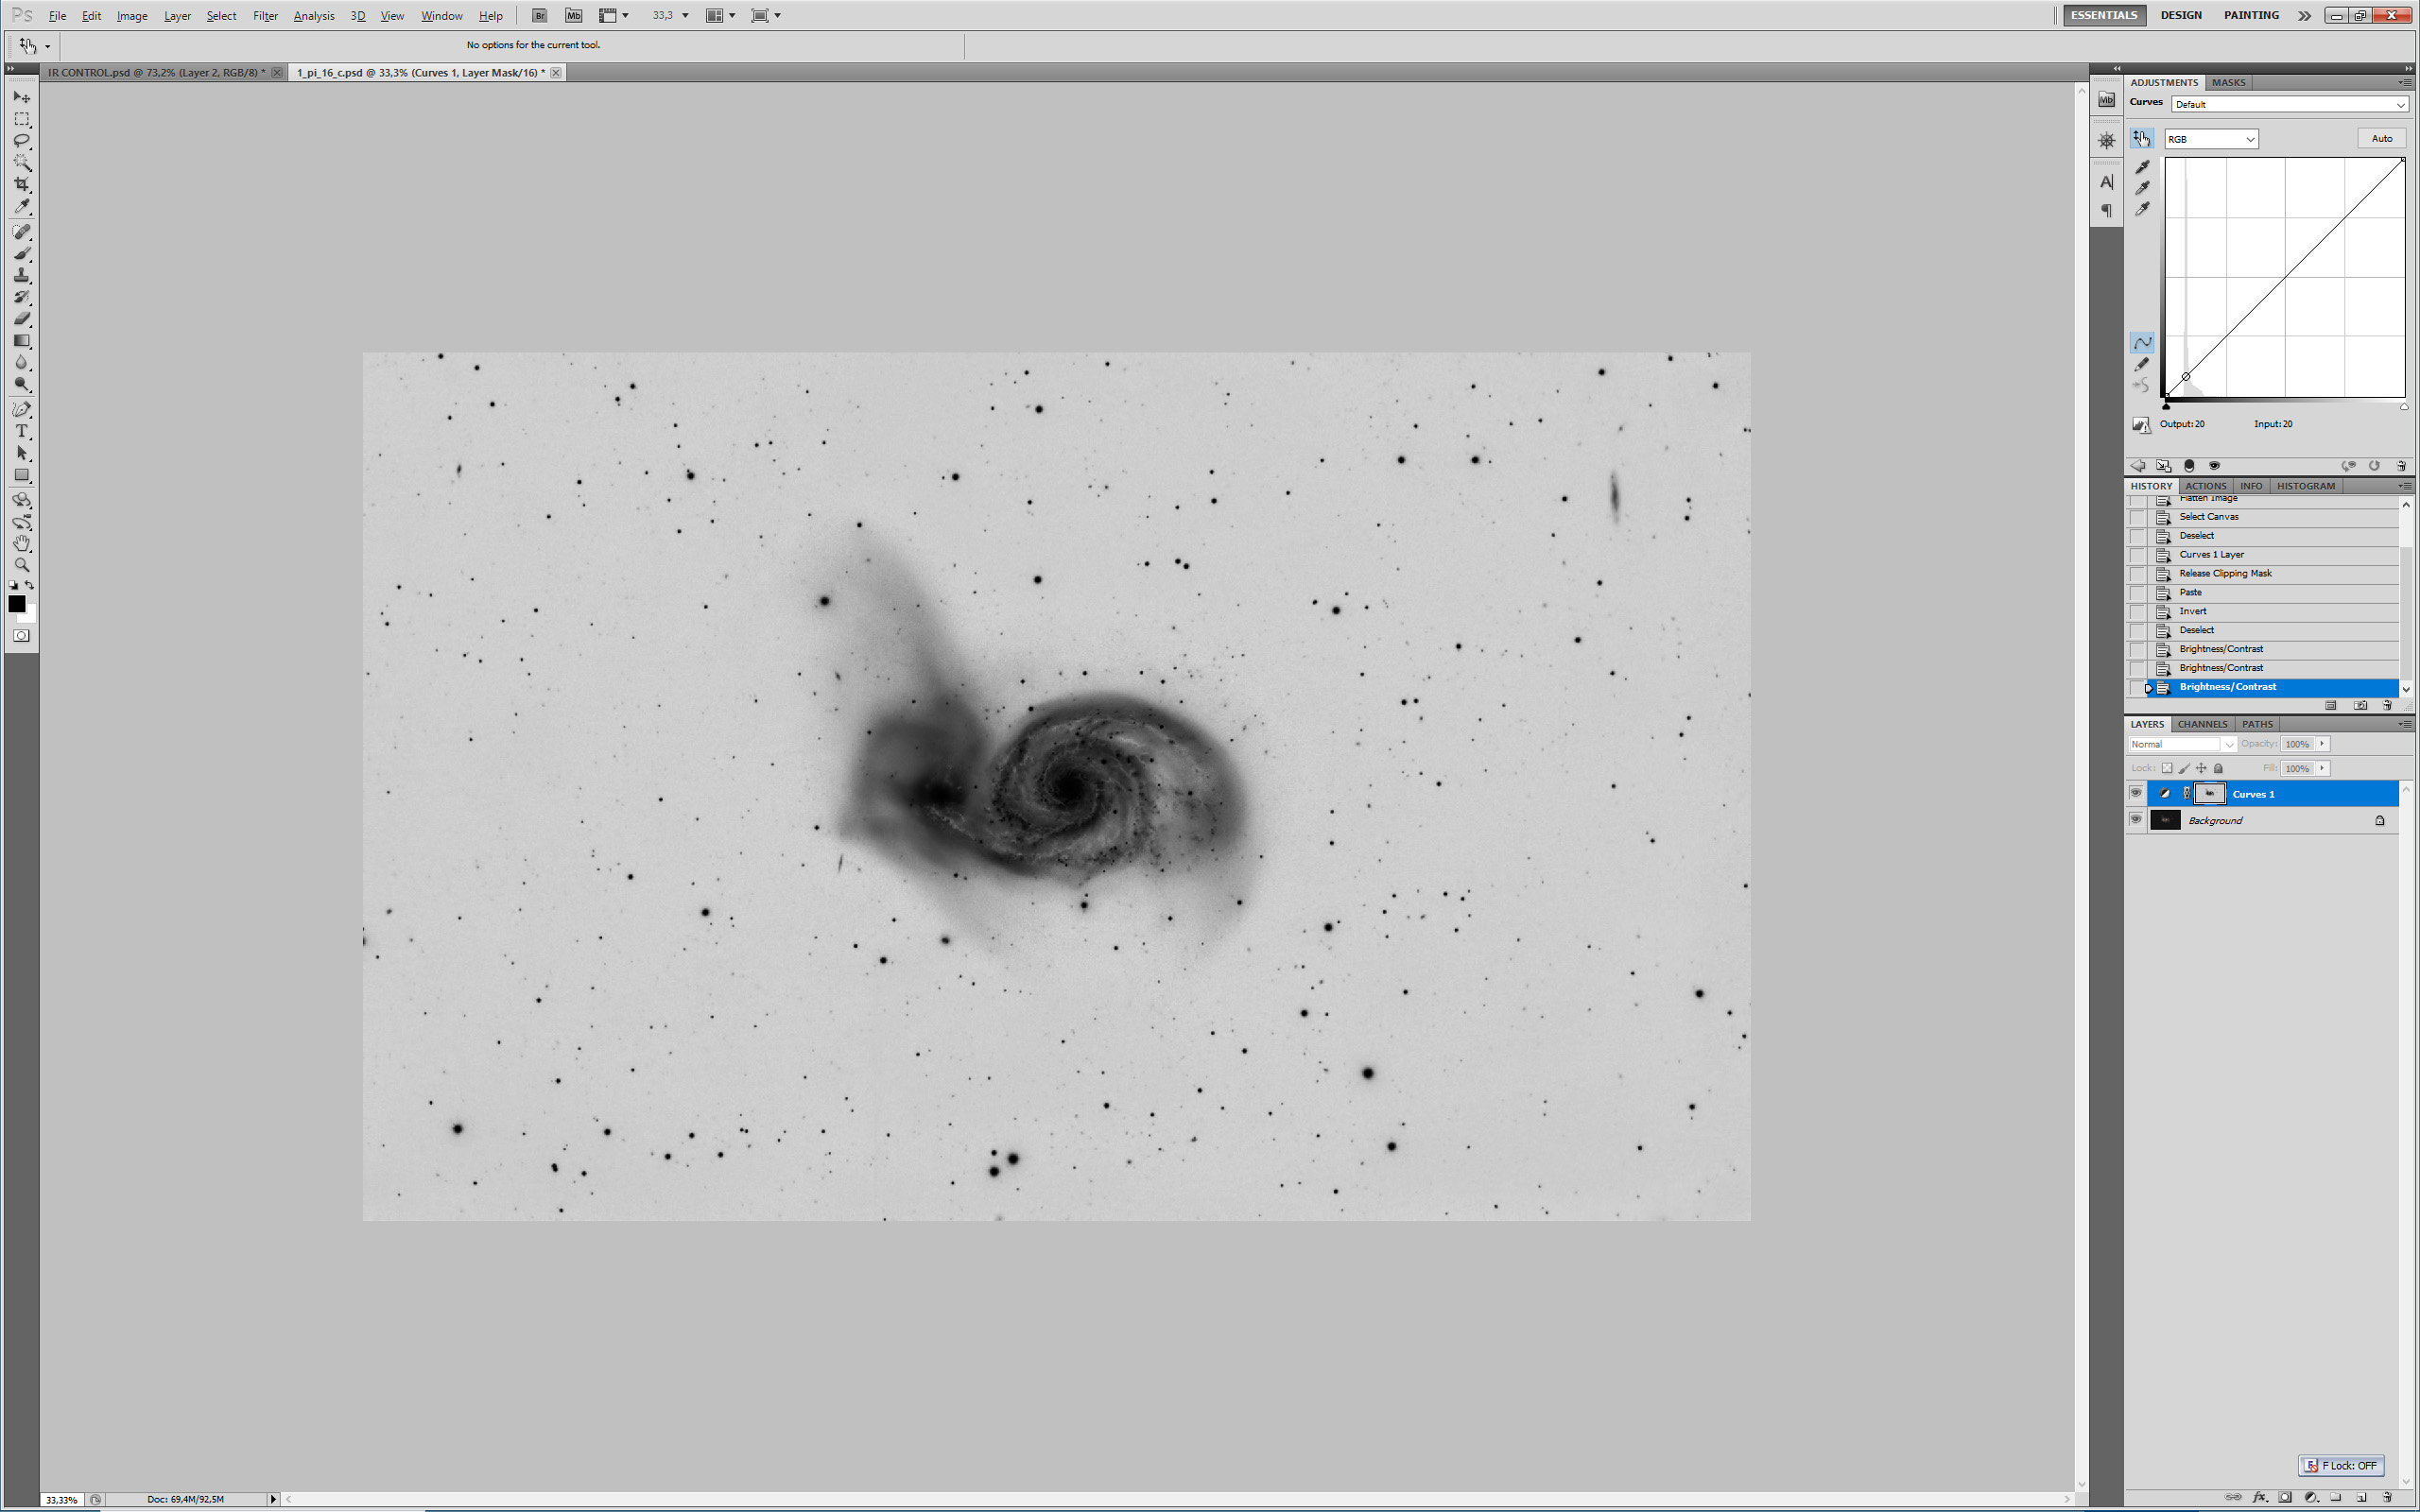The height and width of the screenshot is (1512, 2420).
Task: Switch to the Design workspace
Action: (x=2180, y=15)
